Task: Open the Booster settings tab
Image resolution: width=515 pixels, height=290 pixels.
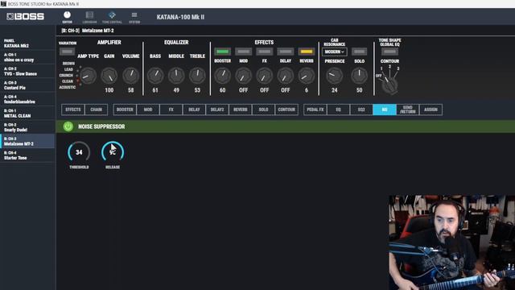Action: coord(125,110)
